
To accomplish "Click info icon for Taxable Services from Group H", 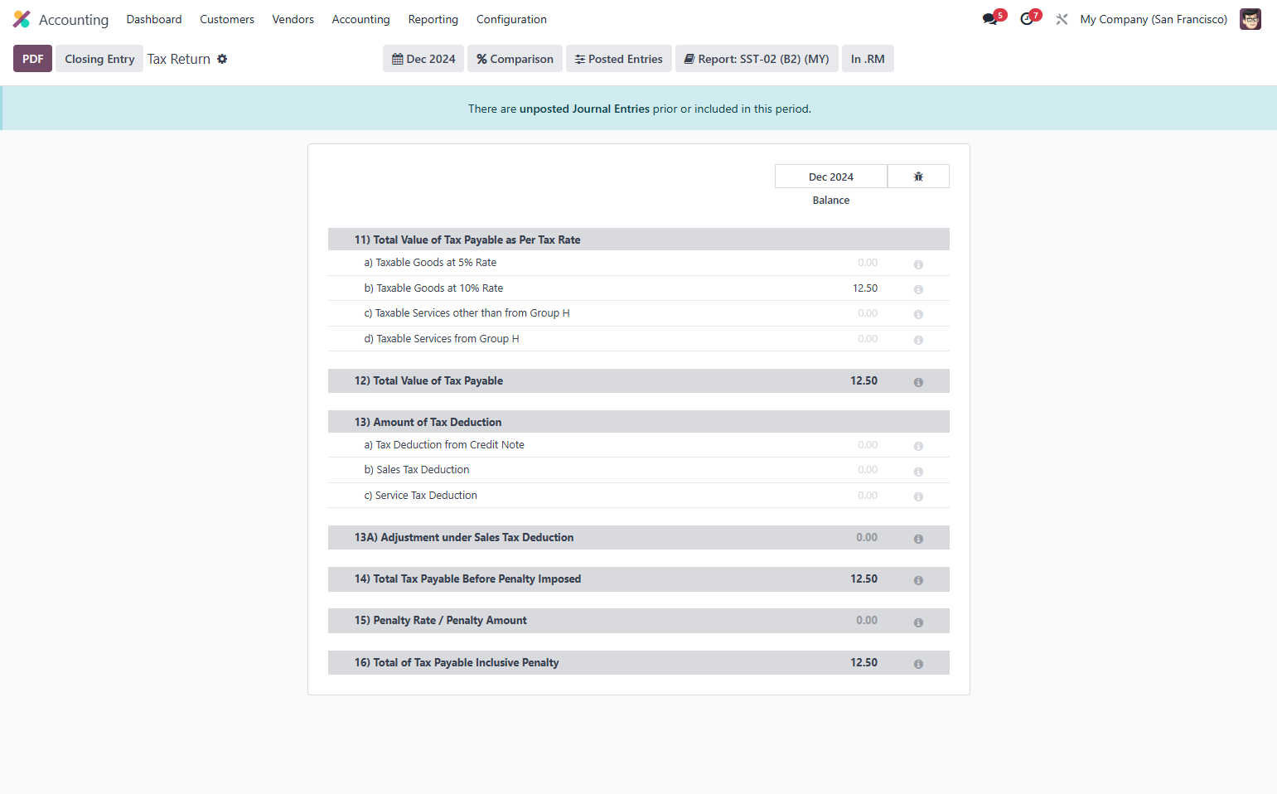I will (x=918, y=340).
